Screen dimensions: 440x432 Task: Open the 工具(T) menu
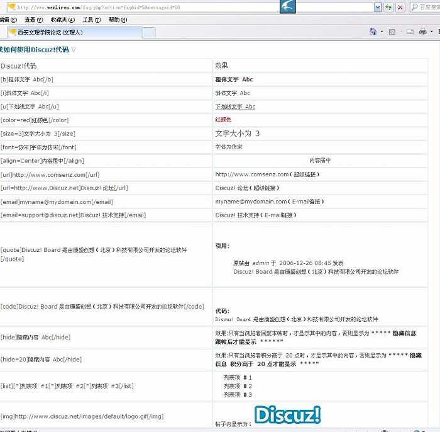pyautogui.click(x=92, y=20)
